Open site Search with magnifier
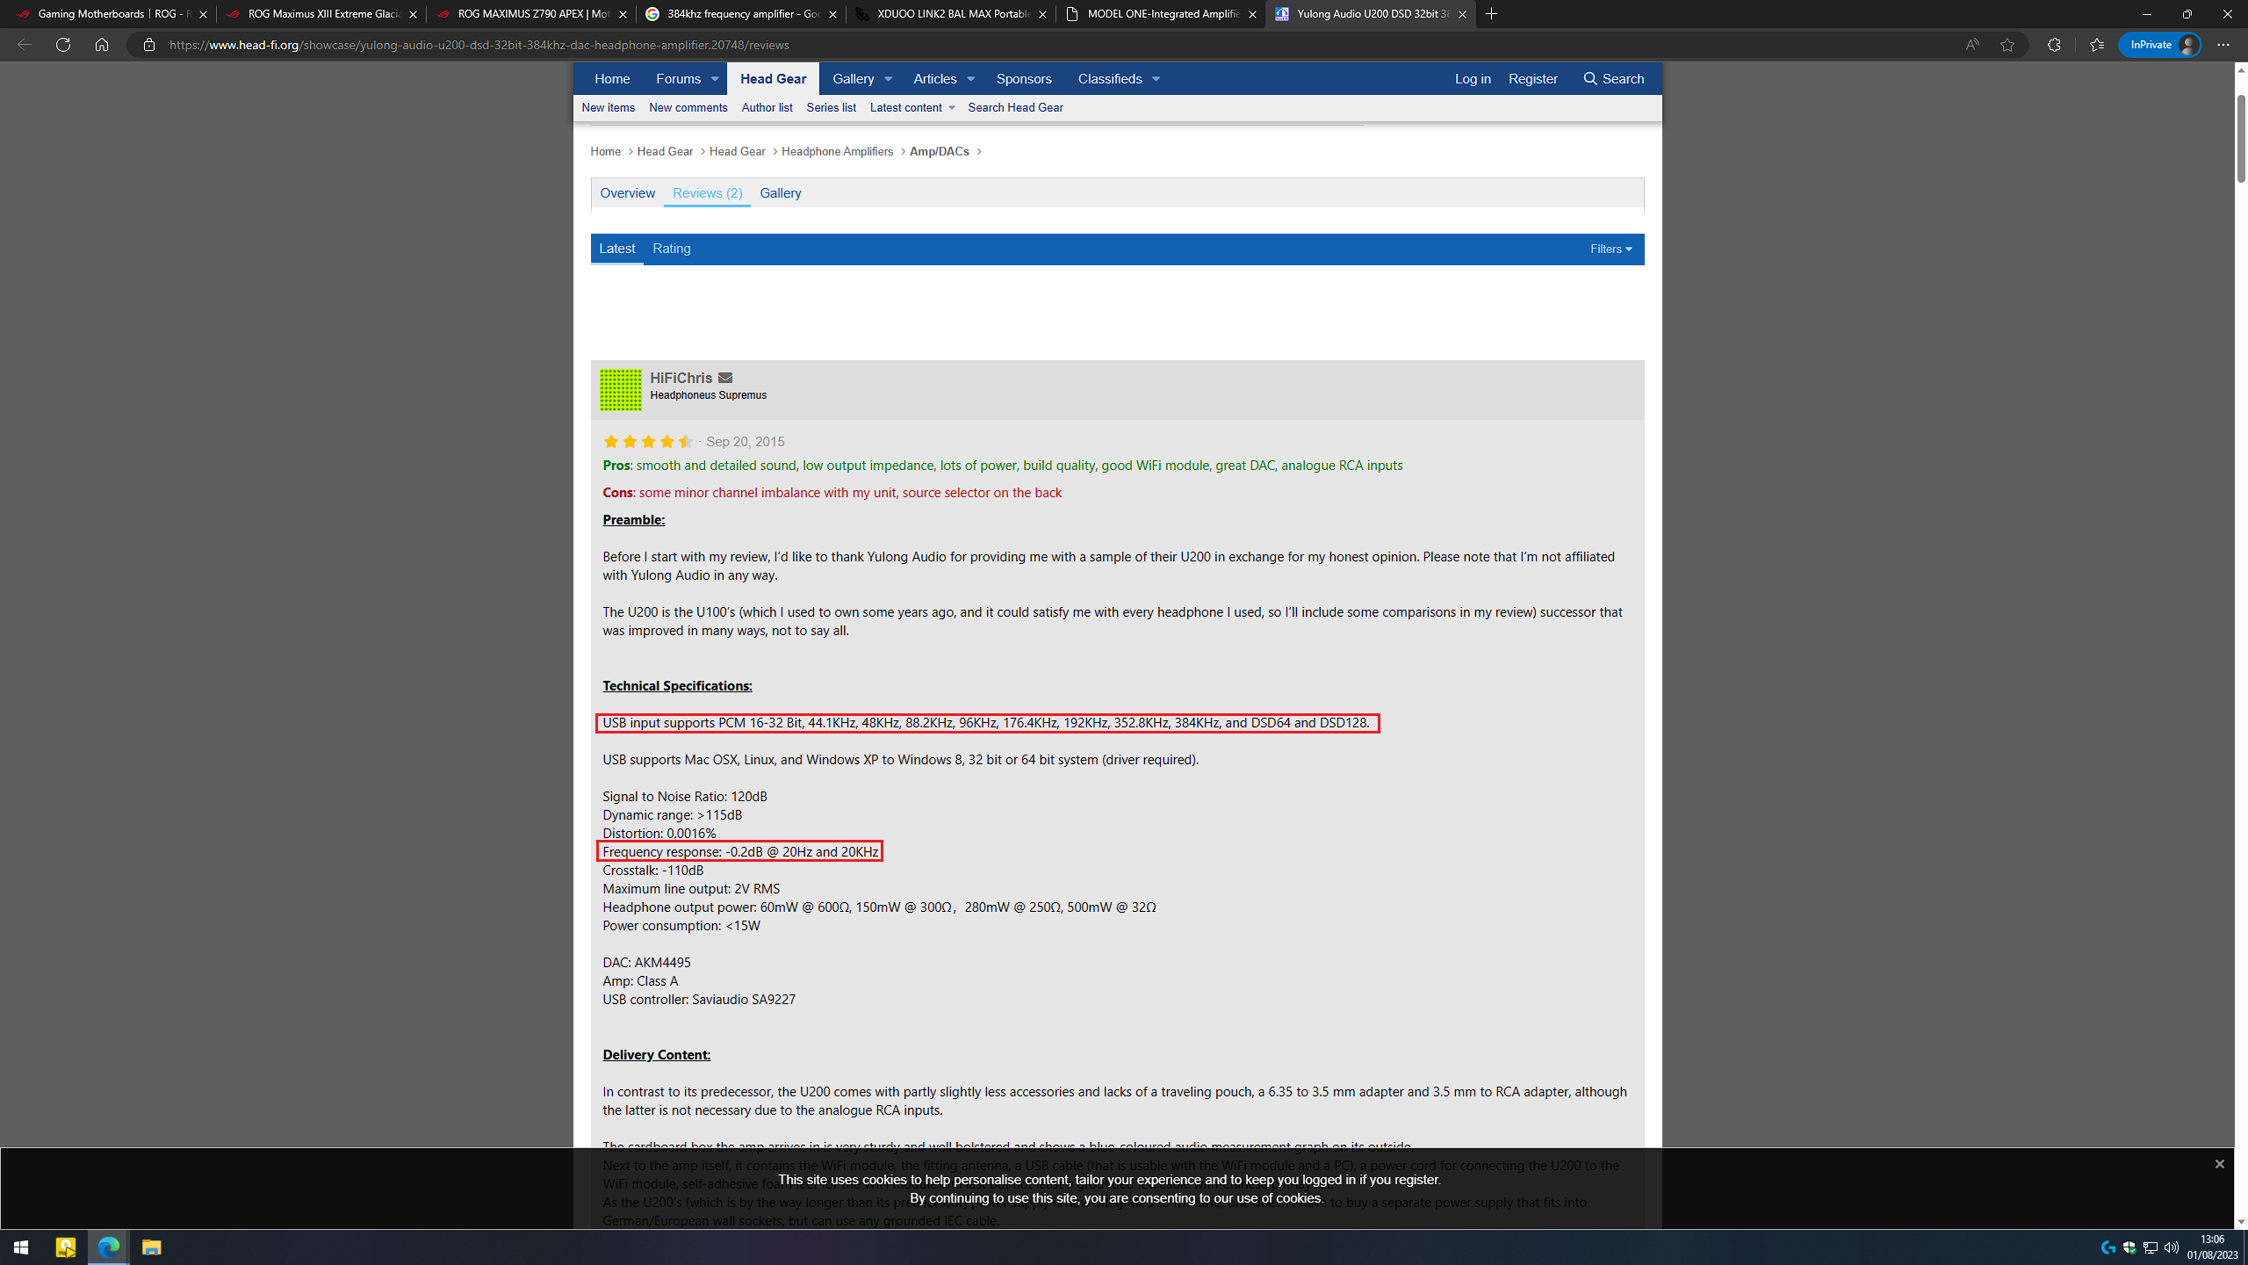 1613,79
